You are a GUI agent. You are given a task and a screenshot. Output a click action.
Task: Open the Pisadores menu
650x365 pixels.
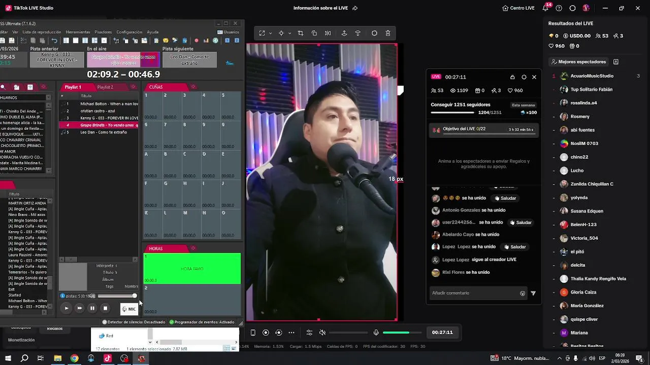click(103, 32)
